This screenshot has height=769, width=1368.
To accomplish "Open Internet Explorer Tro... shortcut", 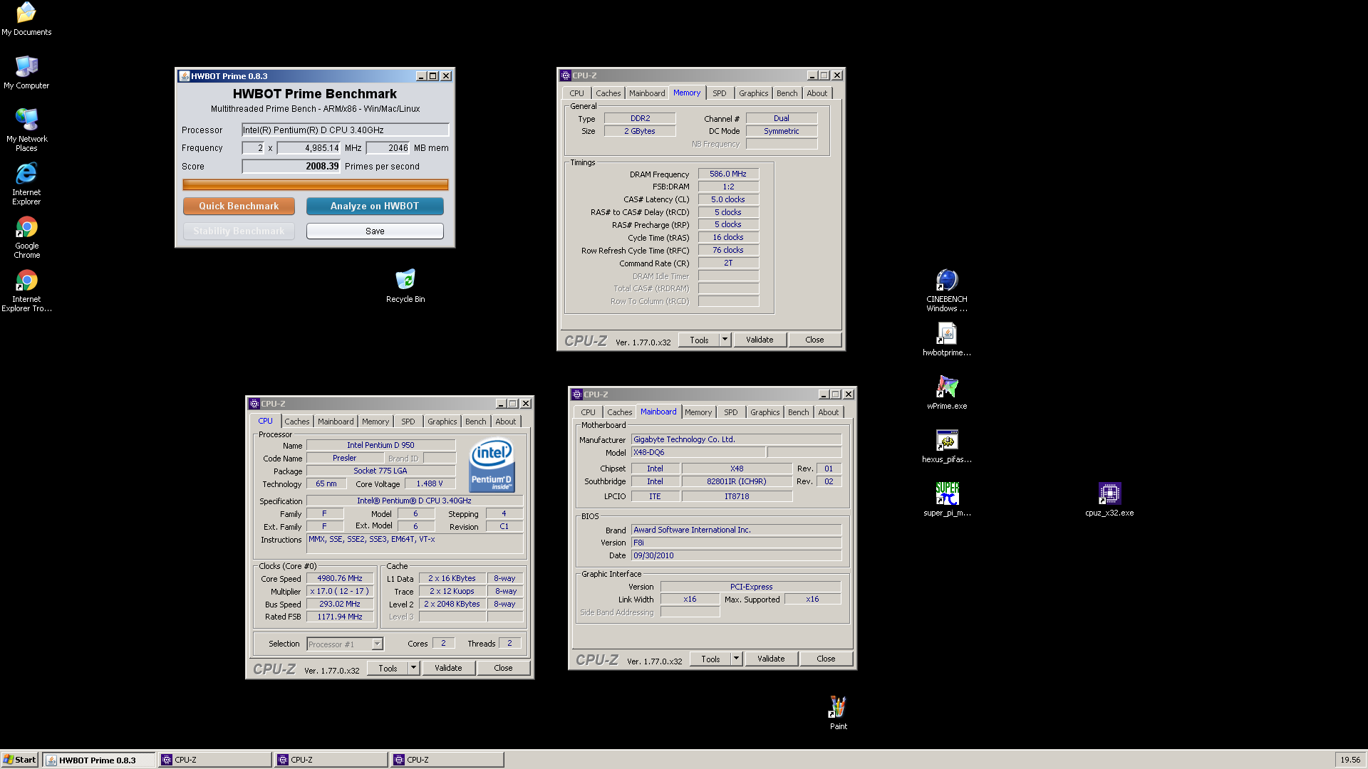I will (x=26, y=291).
